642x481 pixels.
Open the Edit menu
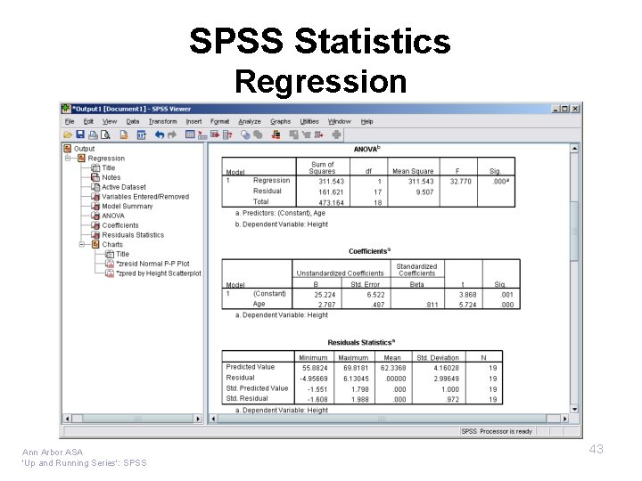pos(88,121)
